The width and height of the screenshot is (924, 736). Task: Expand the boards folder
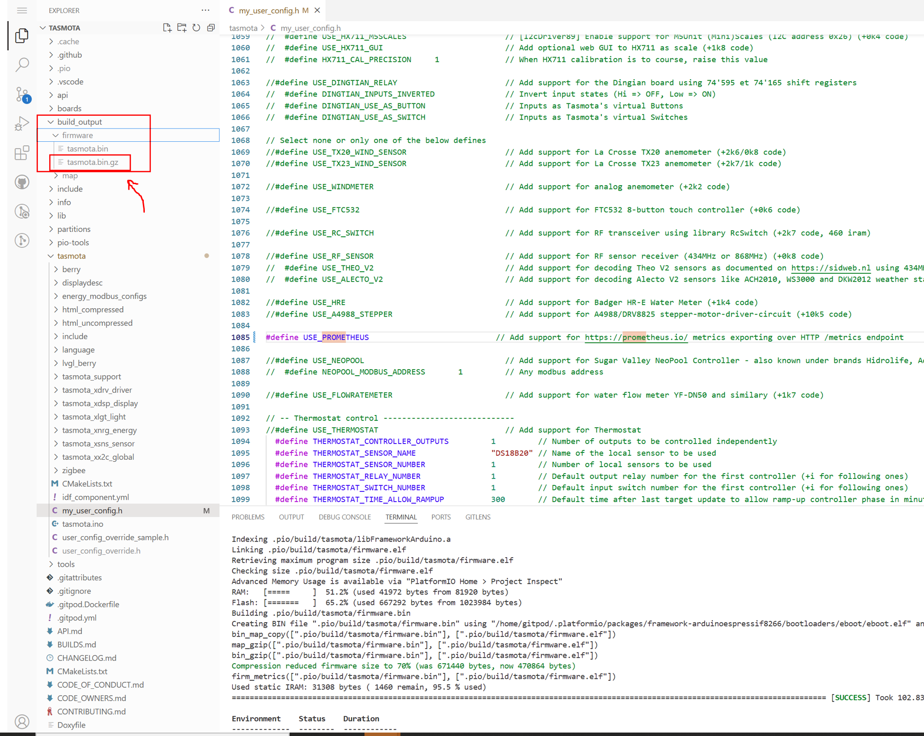69,108
